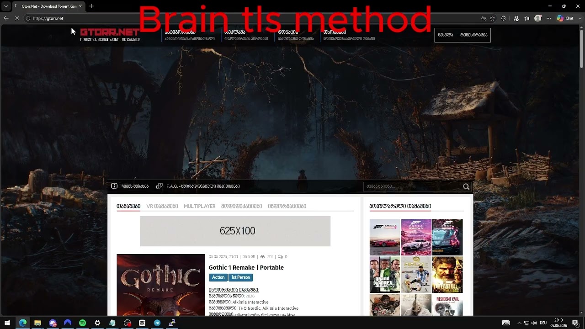Open the fourth header navigation menu item
The width and height of the screenshot is (585, 329).
click(x=349, y=35)
